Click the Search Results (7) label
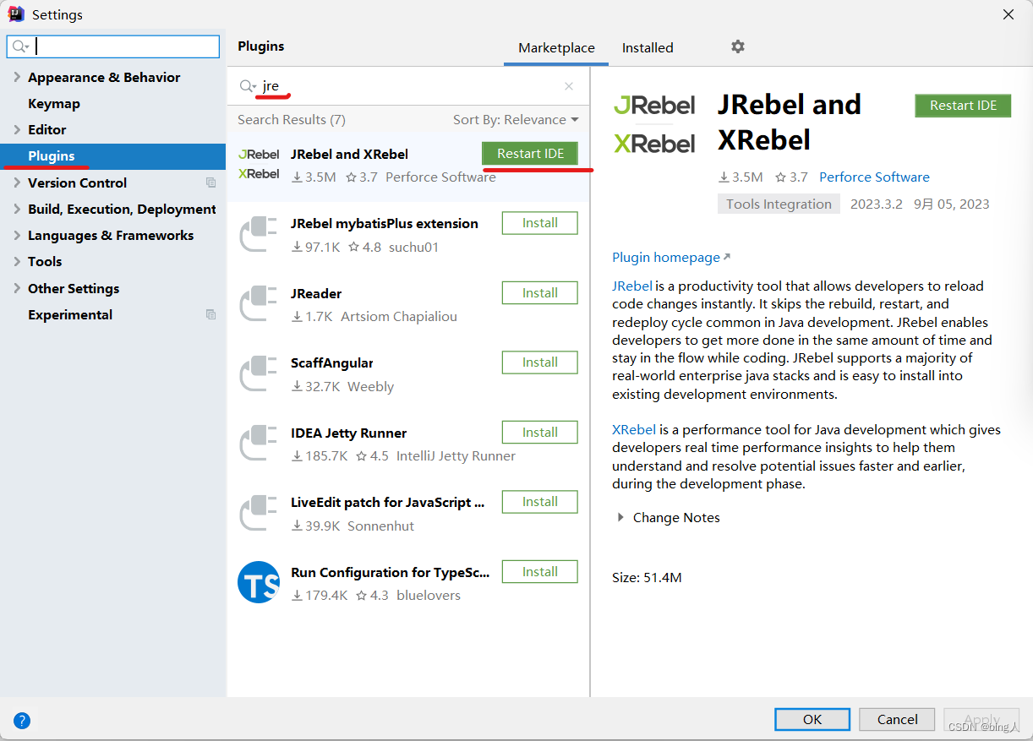The height and width of the screenshot is (741, 1033). [x=292, y=120]
